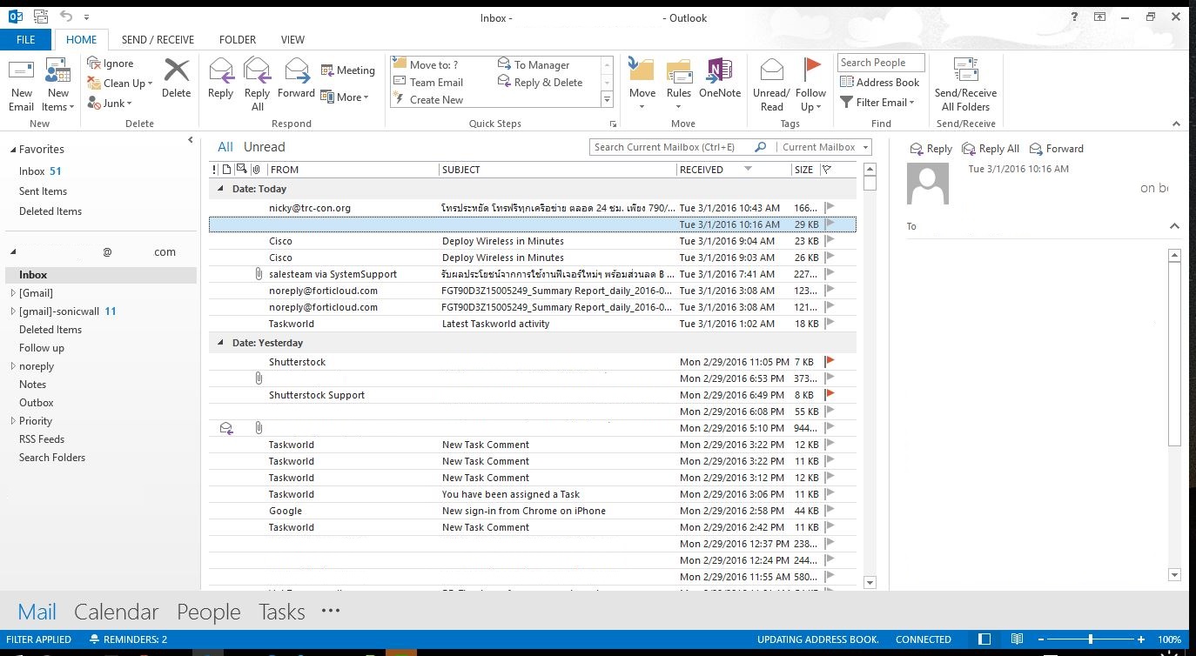Collapse the Date: Today group
Screen dimensions: 1196x656
pyautogui.click(x=220, y=189)
